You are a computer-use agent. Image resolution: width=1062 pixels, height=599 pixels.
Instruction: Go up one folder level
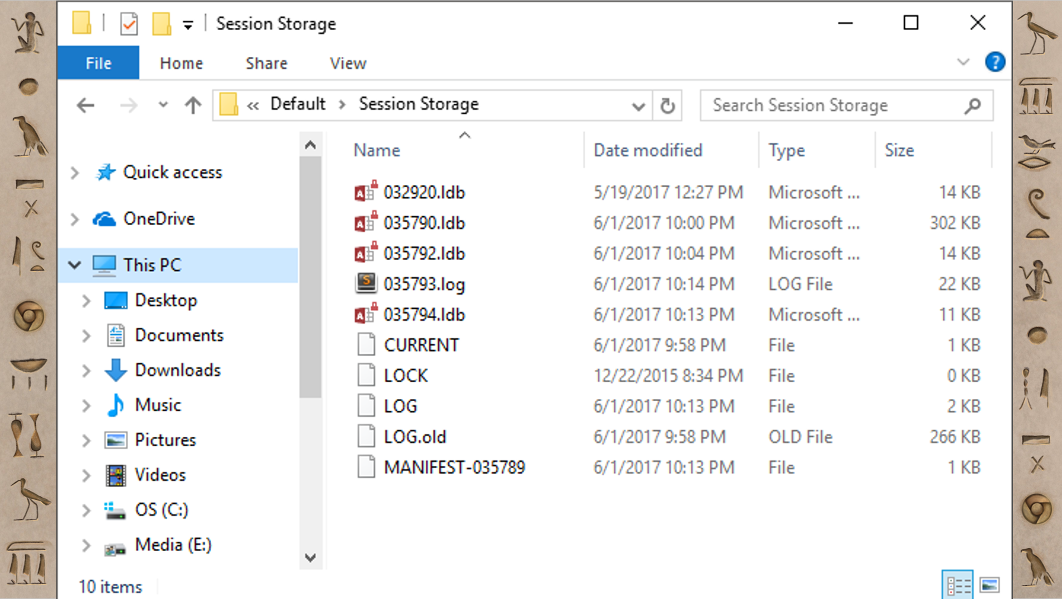(193, 105)
